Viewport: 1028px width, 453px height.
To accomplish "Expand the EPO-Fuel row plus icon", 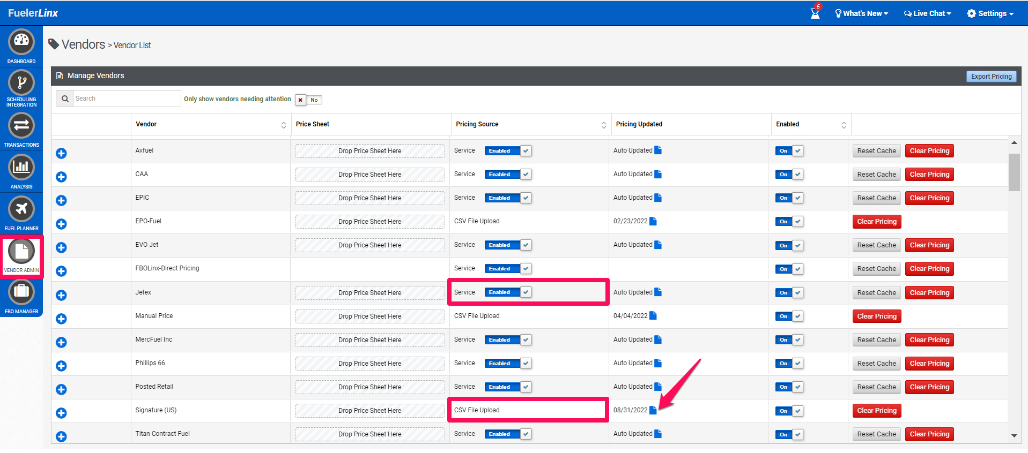I will tap(61, 224).
